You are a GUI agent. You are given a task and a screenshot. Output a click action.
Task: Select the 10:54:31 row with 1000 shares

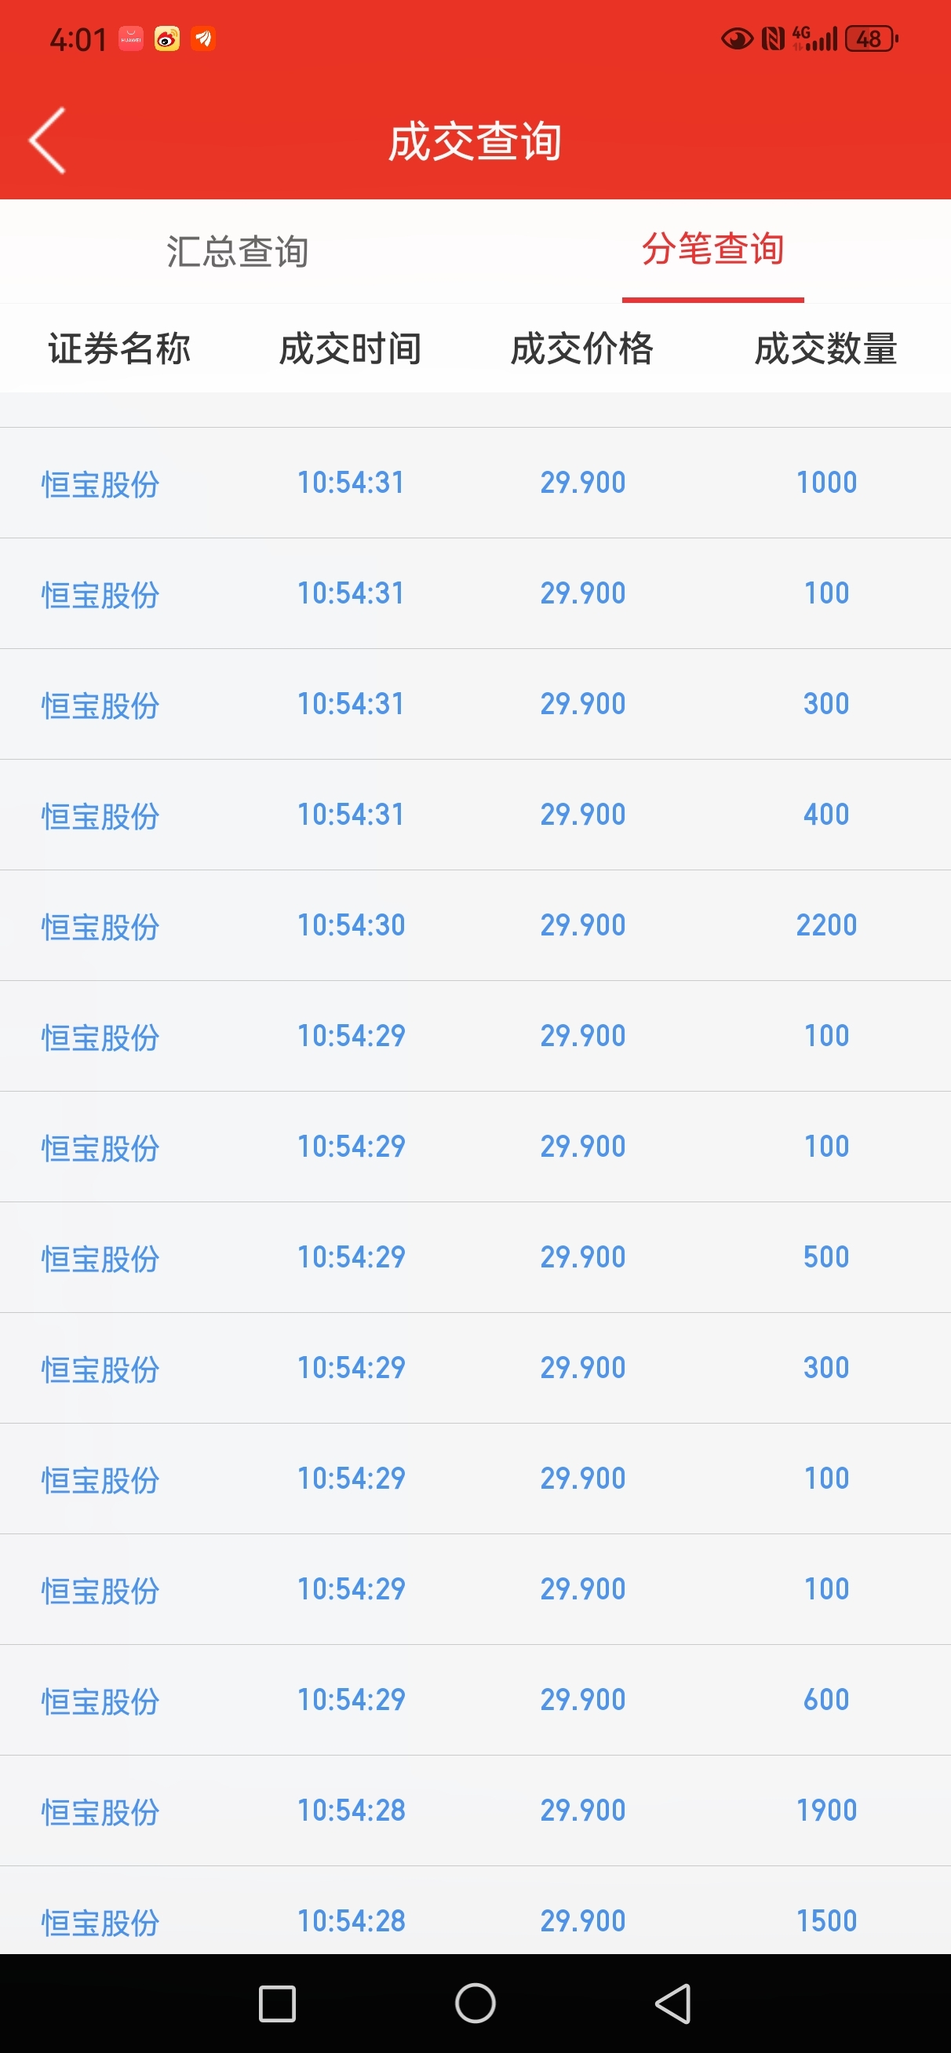point(475,483)
